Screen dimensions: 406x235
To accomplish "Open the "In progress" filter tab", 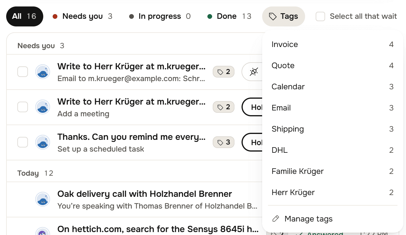I will 160,16.
